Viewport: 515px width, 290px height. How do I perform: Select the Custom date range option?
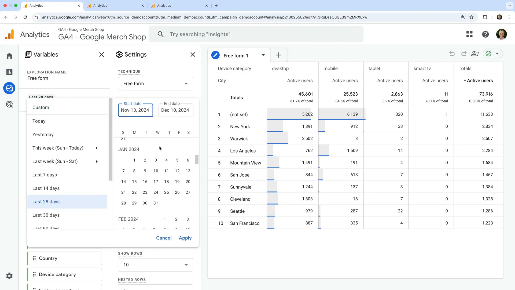(41, 107)
